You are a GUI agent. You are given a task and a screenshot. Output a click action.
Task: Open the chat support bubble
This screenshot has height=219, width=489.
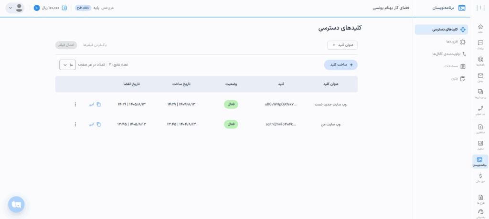click(x=16, y=204)
